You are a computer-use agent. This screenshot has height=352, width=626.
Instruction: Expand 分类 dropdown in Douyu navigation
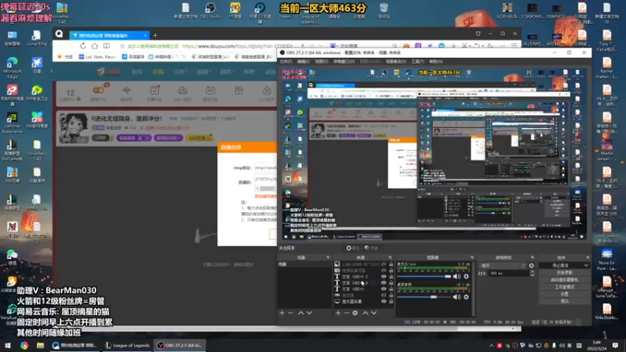pyautogui.click(x=180, y=72)
